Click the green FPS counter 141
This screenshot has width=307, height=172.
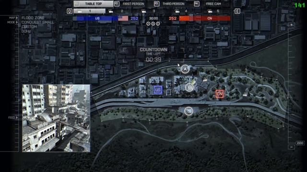(299, 5)
